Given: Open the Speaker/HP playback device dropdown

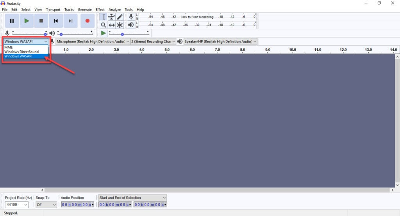Looking at the screenshot, I should point(220,41).
